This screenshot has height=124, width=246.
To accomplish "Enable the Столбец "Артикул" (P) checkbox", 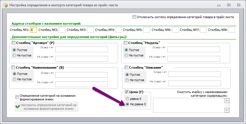I will coord(13,43).
